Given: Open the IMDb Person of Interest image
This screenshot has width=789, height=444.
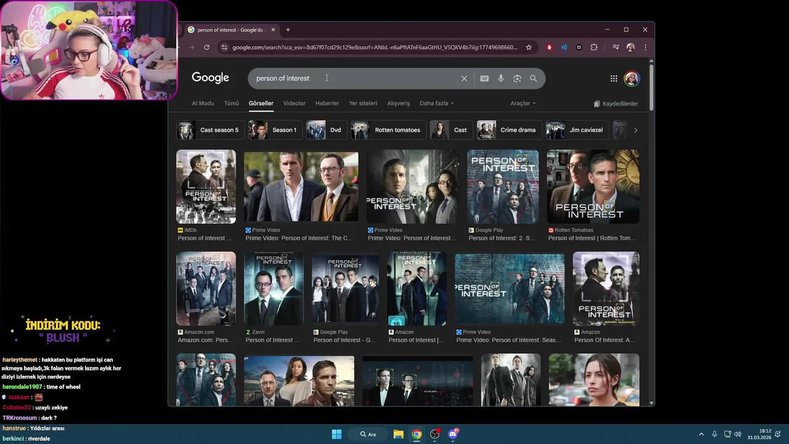Looking at the screenshot, I should tap(206, 186).
